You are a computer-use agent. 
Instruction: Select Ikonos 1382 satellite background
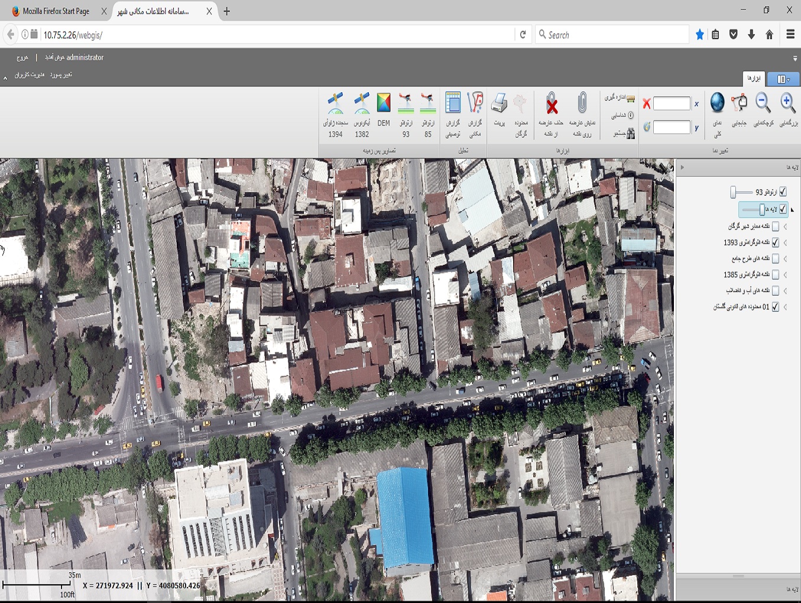(362, 104)
